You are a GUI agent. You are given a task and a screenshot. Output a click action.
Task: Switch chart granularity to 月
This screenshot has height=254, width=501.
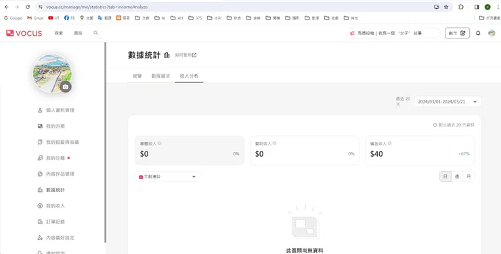(x=469, y=176)
